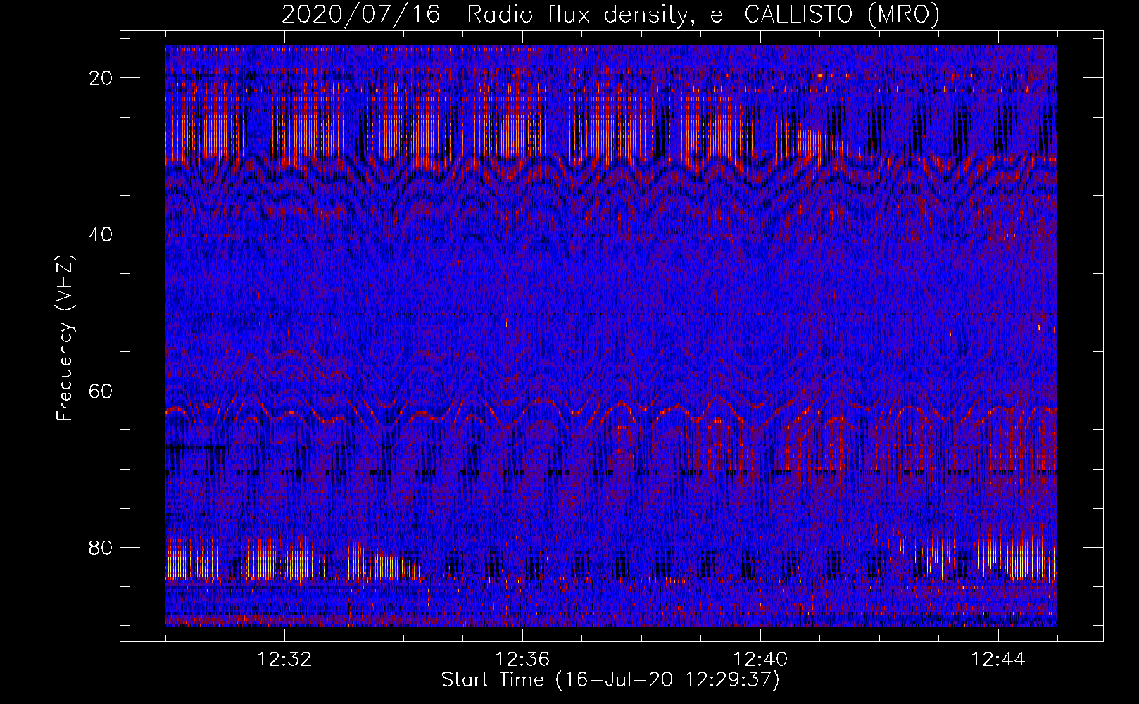
Task: Click the frequency tick label "60"
Action: pos(101,391)
